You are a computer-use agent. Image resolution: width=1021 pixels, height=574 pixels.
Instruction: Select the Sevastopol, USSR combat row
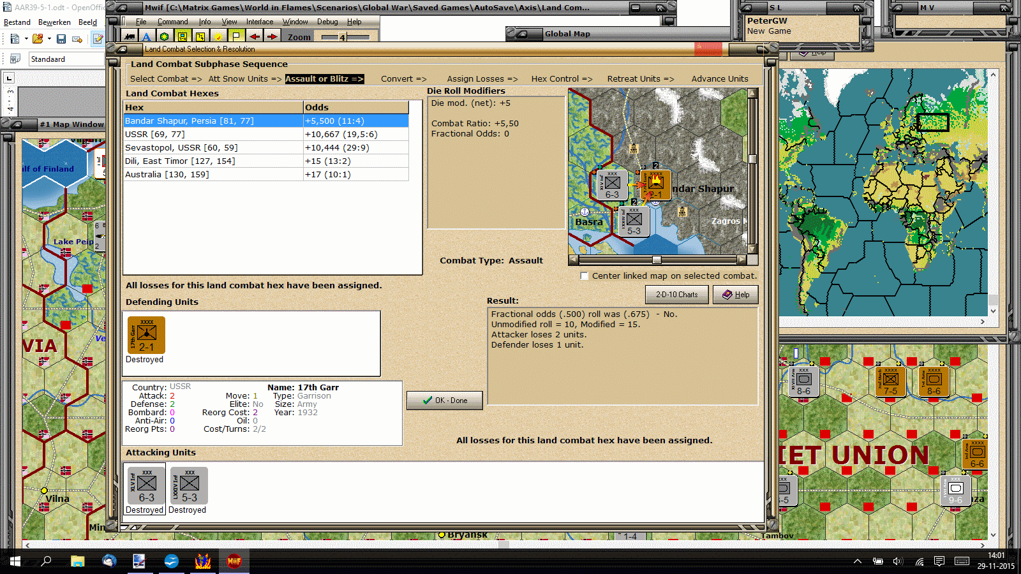pyautogui.click(x=266, y=148)
